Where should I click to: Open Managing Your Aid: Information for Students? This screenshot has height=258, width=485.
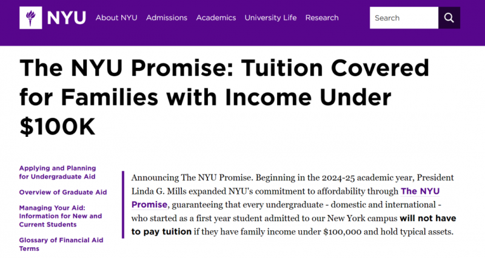60,216
